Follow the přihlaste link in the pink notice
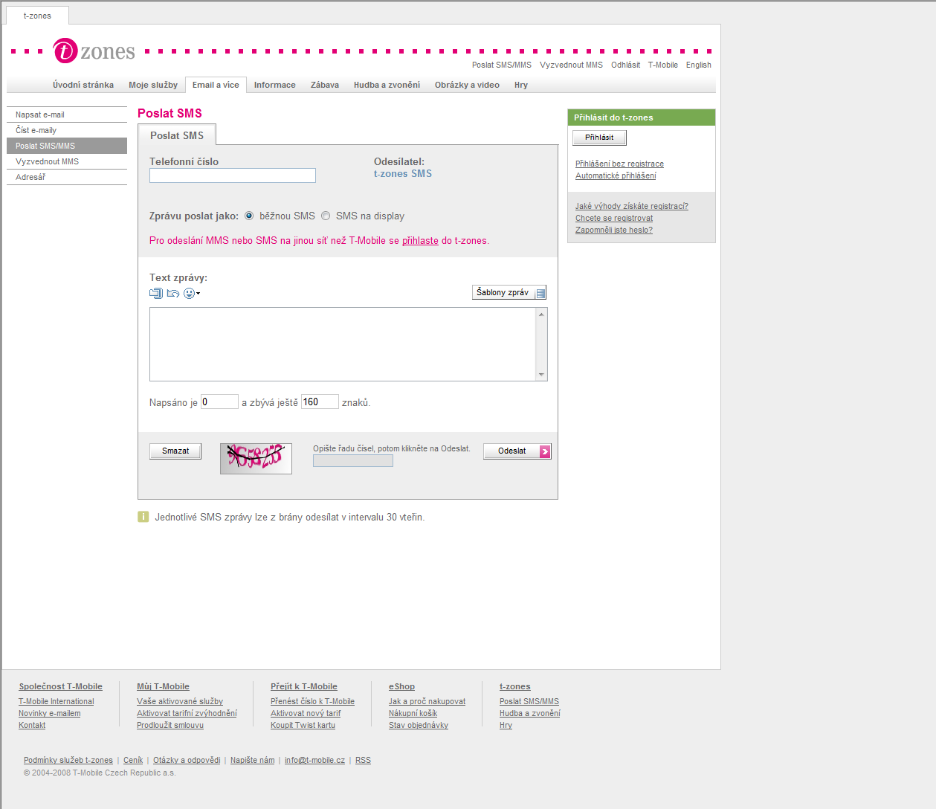 point(420,241)
